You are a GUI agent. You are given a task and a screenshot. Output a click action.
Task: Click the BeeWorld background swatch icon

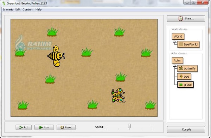point(181,44)
